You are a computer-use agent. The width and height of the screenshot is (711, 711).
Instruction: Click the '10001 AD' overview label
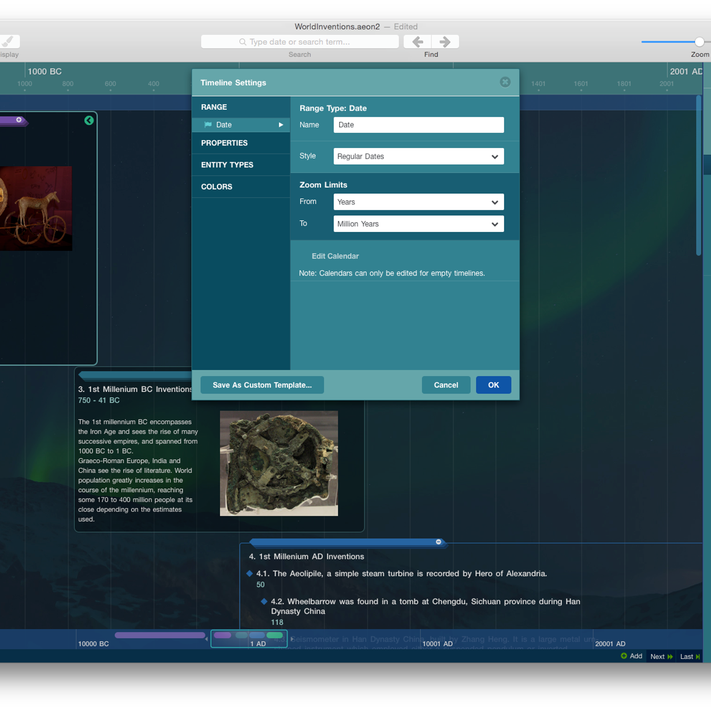coord(437,644)
